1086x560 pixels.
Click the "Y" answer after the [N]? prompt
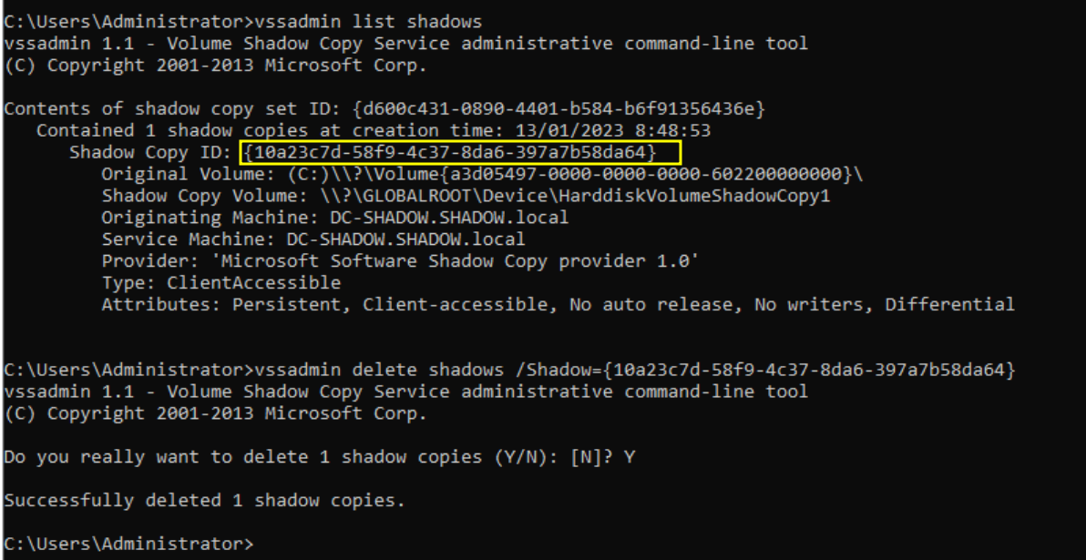tap(630, 457)
